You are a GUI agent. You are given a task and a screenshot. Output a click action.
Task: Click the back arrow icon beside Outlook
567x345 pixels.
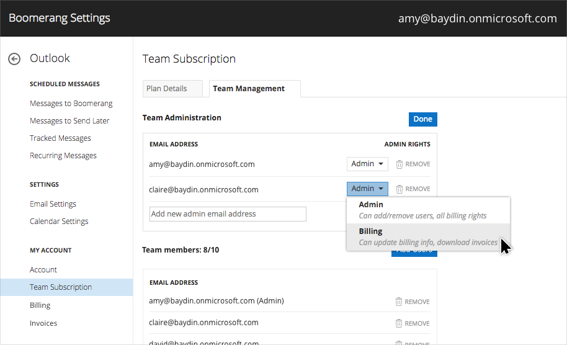click(x=14, y=58)
